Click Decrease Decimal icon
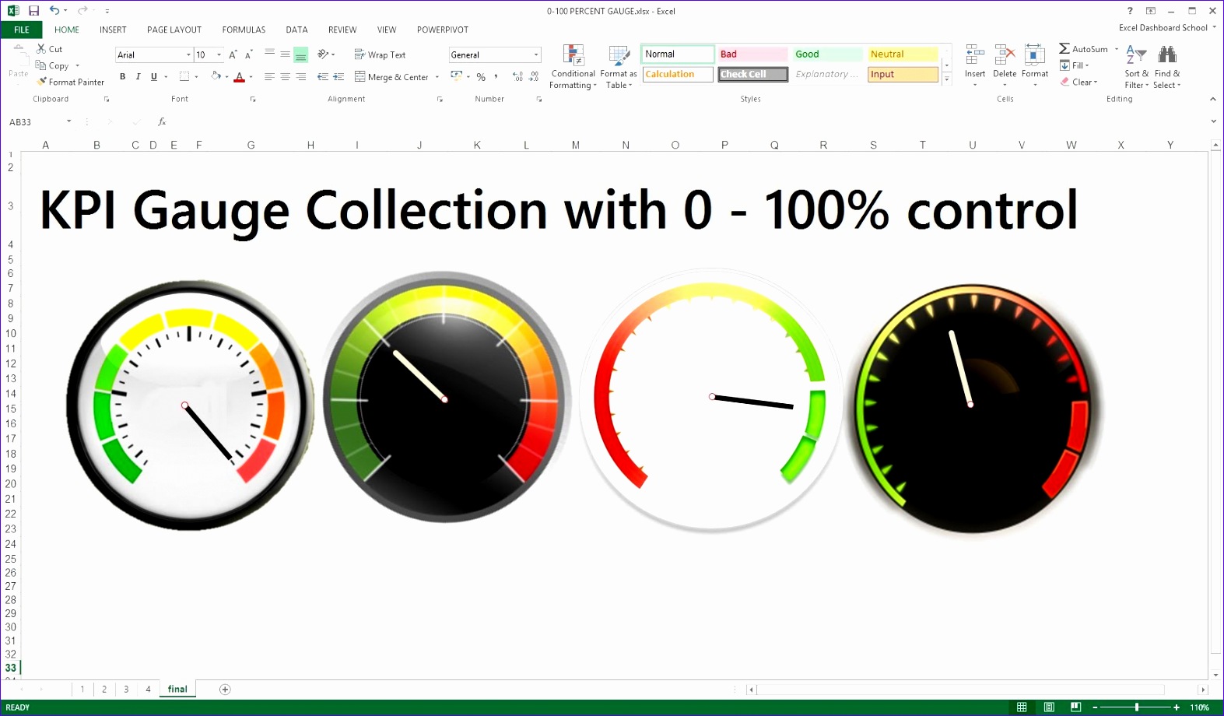The width and height of the screenshot is (1224, 716). coord(534,76)
